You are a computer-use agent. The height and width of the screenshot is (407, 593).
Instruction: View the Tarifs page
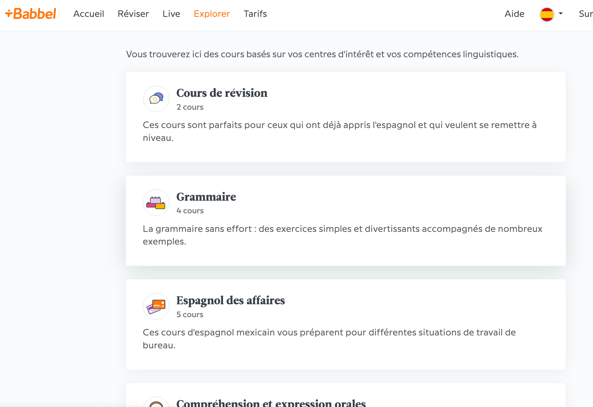[255, 14]
